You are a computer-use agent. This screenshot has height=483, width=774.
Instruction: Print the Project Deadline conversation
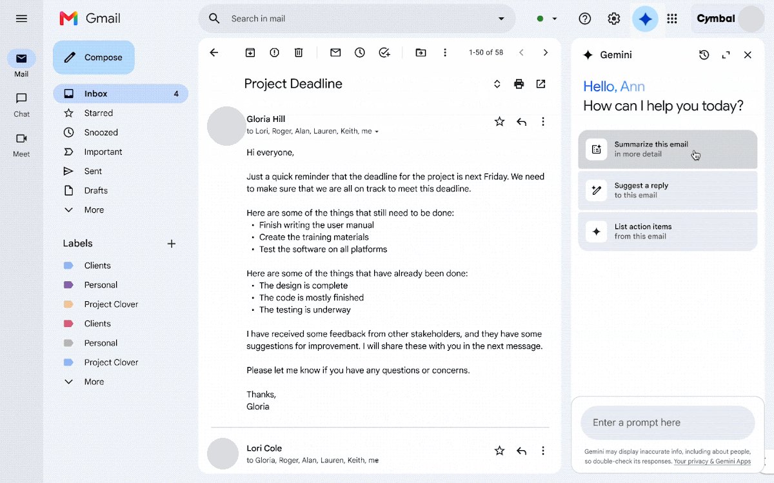tap(519, 84)
